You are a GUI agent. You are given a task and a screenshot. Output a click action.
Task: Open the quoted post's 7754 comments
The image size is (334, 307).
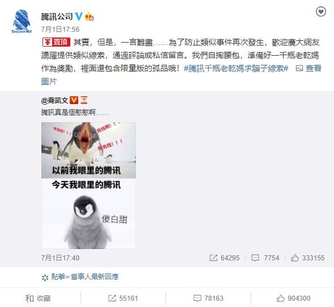(x=265, y=258)
